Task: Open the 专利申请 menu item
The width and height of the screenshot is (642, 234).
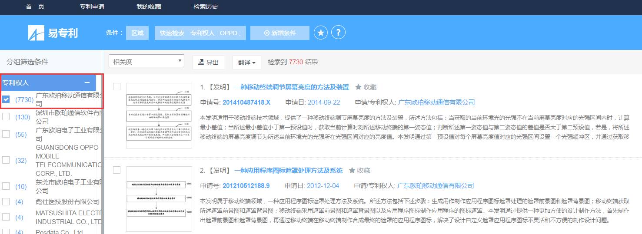Action: [92, 7]
